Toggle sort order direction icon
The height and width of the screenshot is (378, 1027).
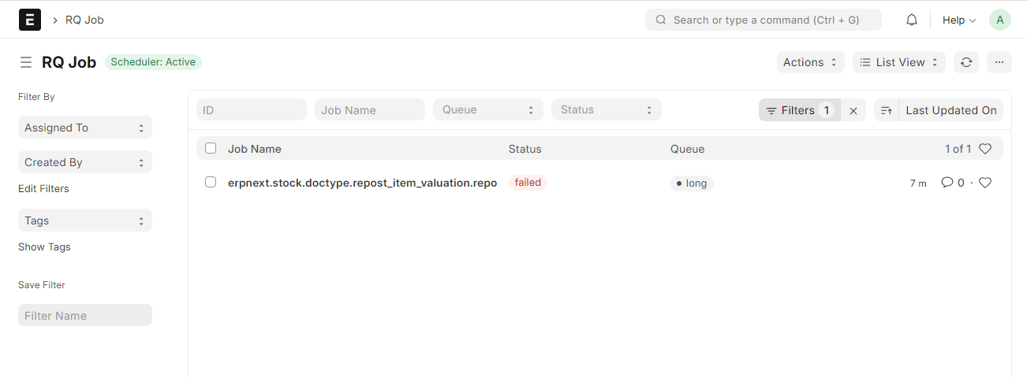tap(887, 110)
